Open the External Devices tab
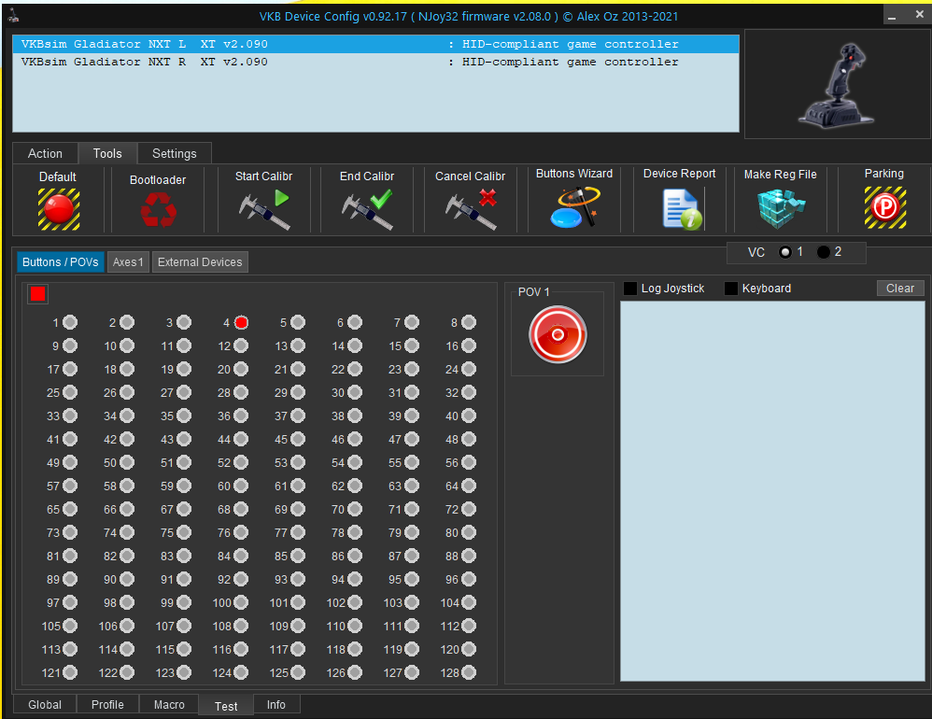932x719 pixels. pos(200,262)
